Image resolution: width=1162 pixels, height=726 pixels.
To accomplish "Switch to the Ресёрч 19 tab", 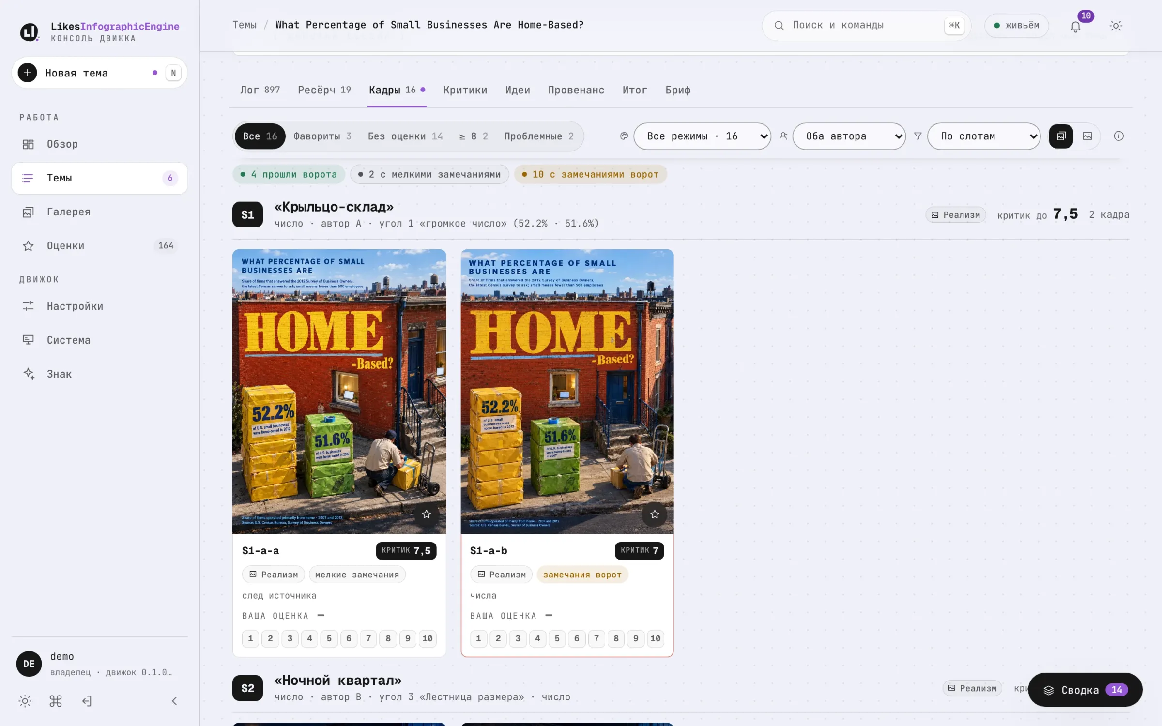I will tap(324, 90).
